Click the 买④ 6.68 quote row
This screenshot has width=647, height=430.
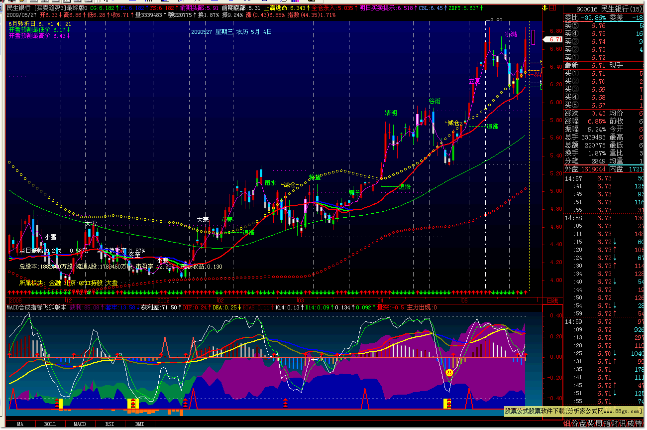click(x=604, y=98)
